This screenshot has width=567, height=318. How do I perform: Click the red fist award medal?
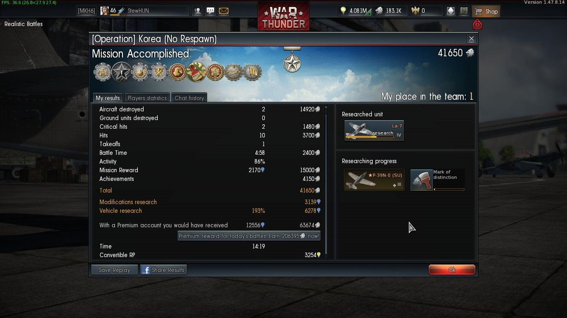(178, 72)
